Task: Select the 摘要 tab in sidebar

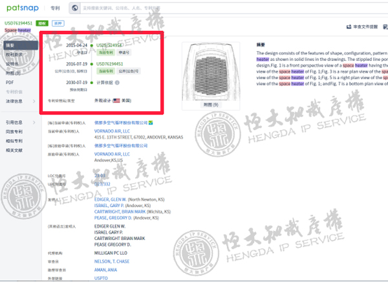Action: [21, 45]
